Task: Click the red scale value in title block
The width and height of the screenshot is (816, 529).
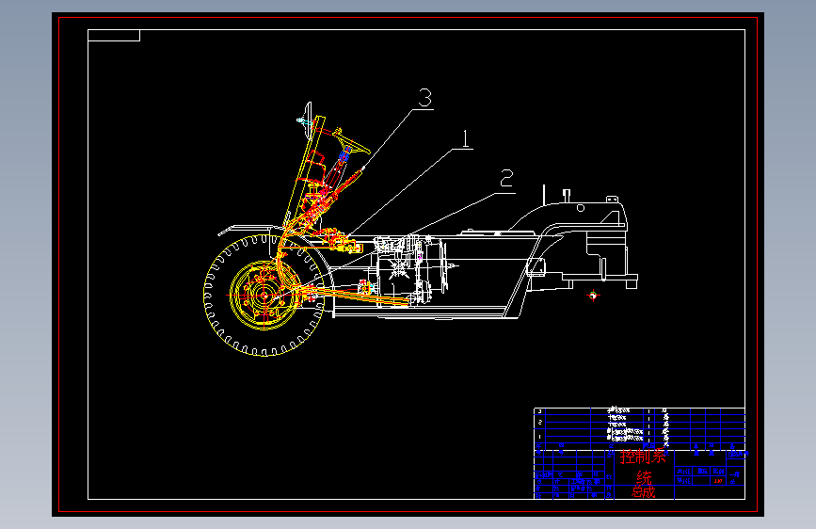Action: (718, 481)
